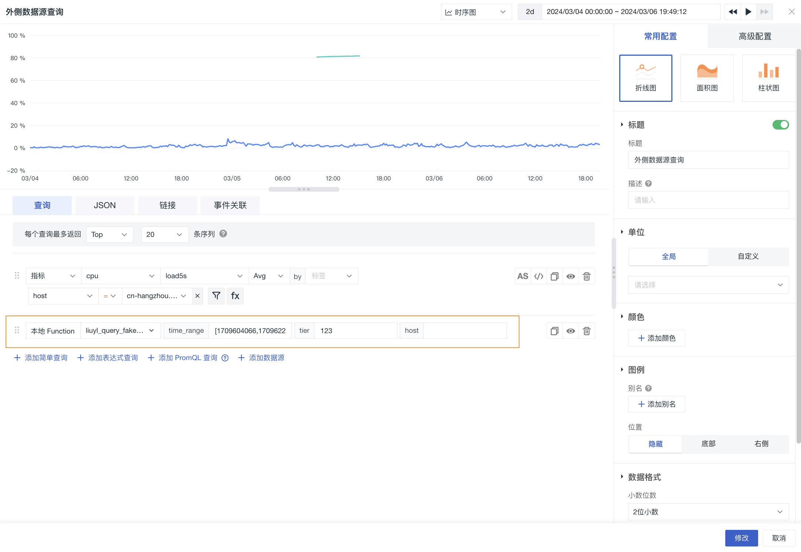801x552 pixels.
Task: Remove the host filter condition
Action: coord(197,296)
